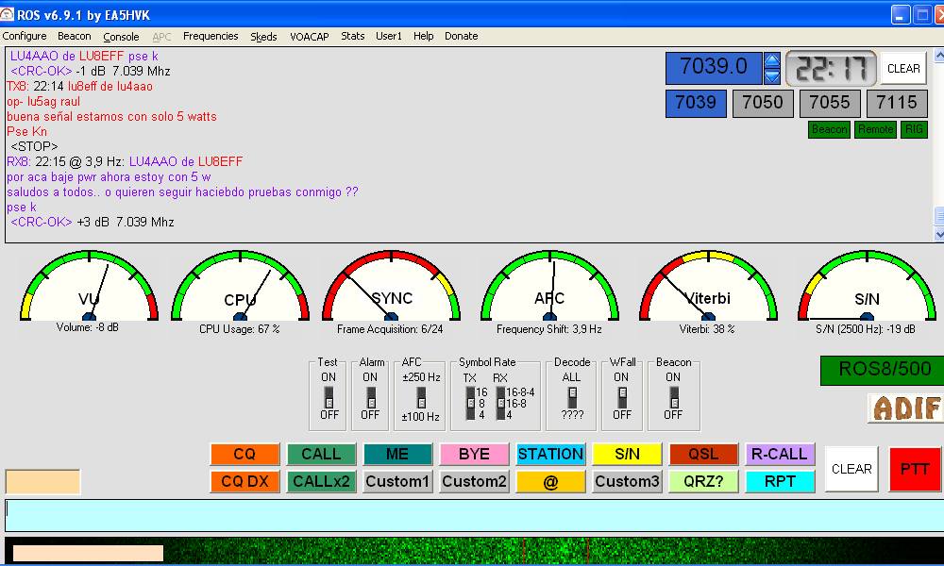Image resolution: width=944 pixels, height=566 pixels.
Task: Open the Beacon menu
Action: click(x=74, y=36)
